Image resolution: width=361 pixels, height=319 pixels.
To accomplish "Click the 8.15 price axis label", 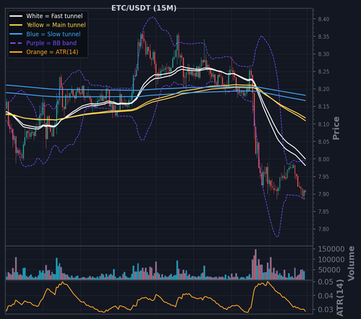I will click(323, 107).
